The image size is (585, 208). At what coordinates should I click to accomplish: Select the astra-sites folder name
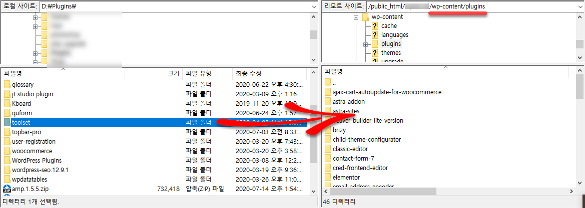pos(346,111)
